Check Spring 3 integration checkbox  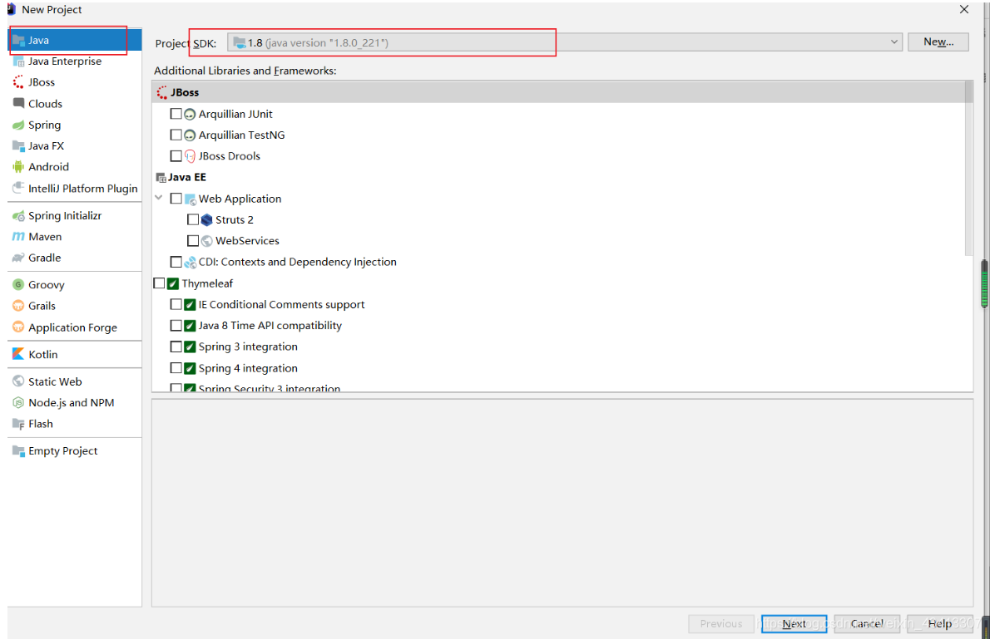tap(176, 347)
